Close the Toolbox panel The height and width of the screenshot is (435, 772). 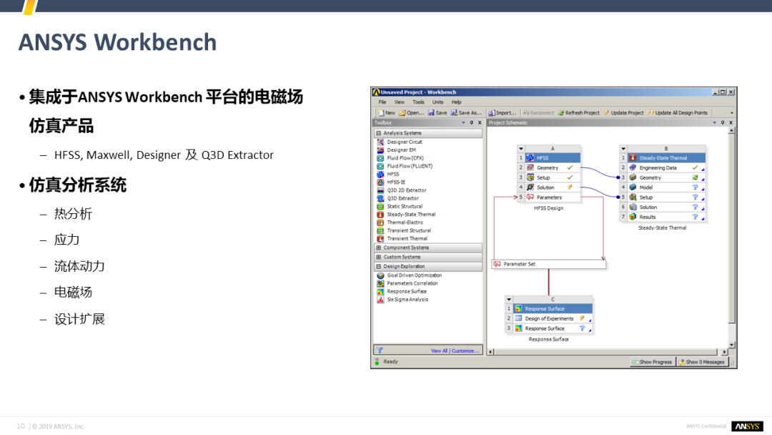click(x=480, y=122)
